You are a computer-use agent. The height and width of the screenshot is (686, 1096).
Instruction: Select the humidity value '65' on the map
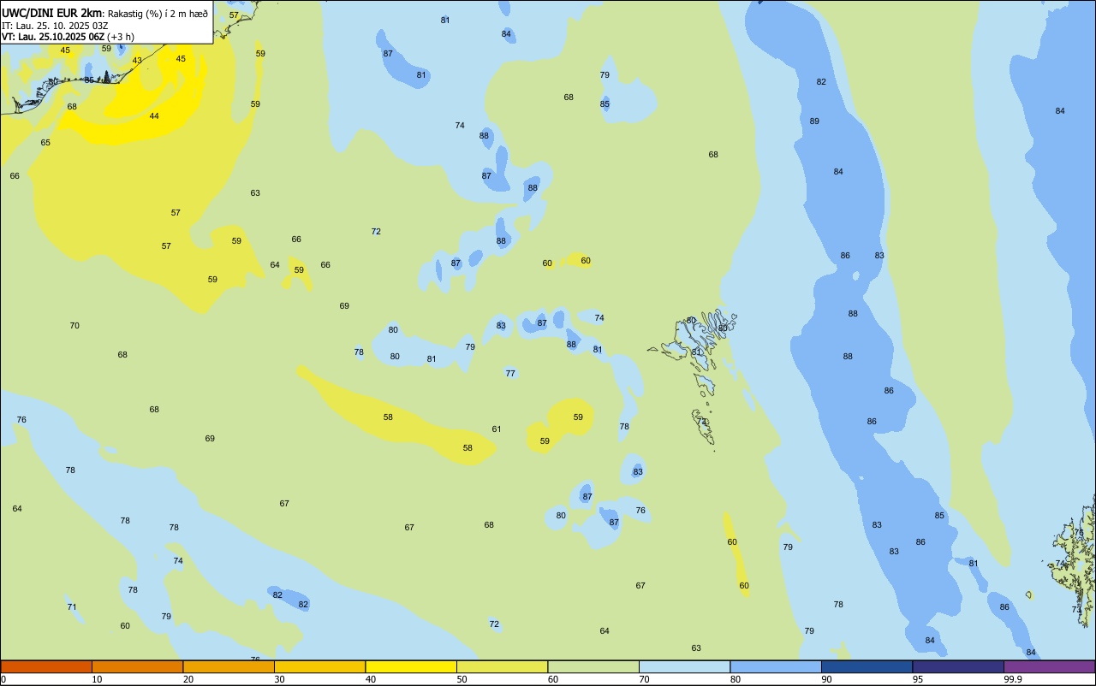coord(45,143)
